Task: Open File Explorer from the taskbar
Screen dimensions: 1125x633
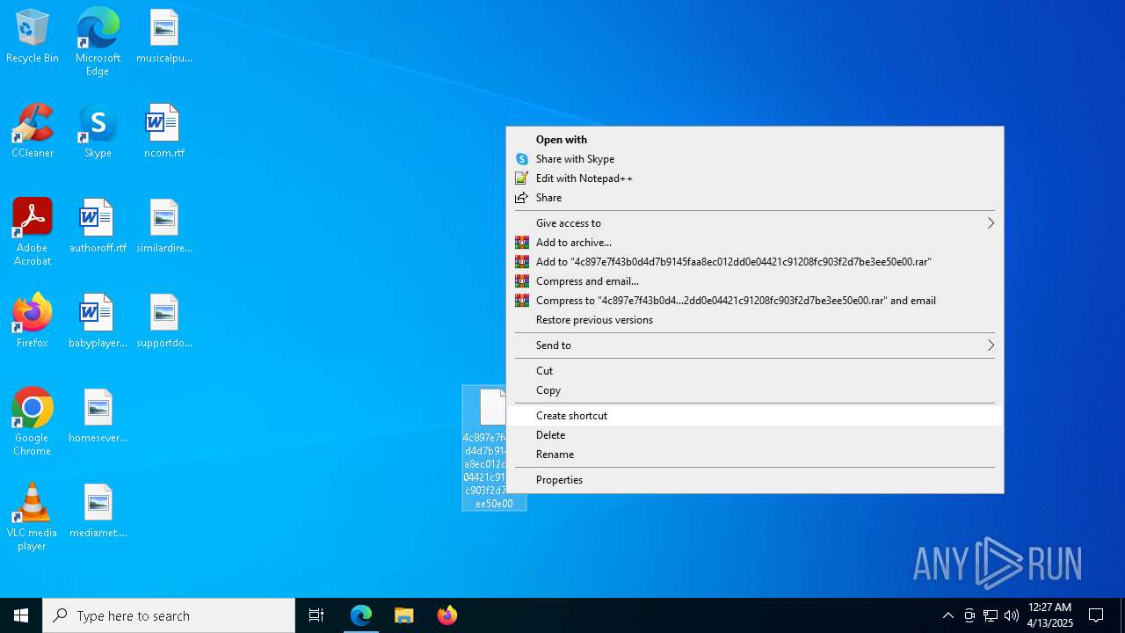Action: click(404, 615)
